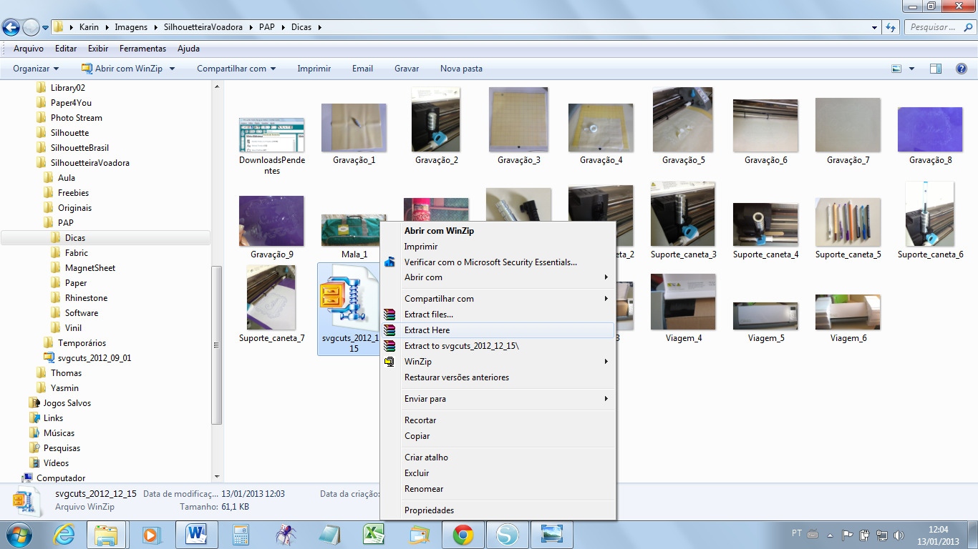Expand the WinZip submenu arrow

606,362
